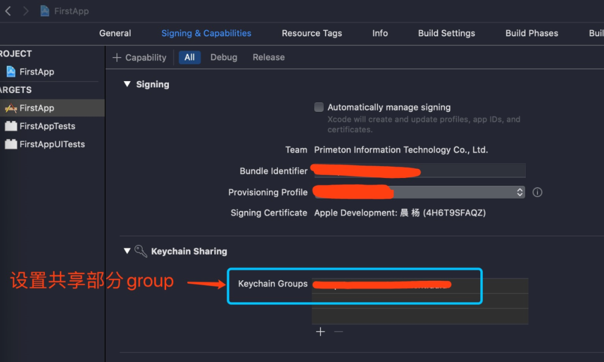Viewport: 604px width, 362px height.
Task: Go back with the left chevron
Action: coord(8,11)
